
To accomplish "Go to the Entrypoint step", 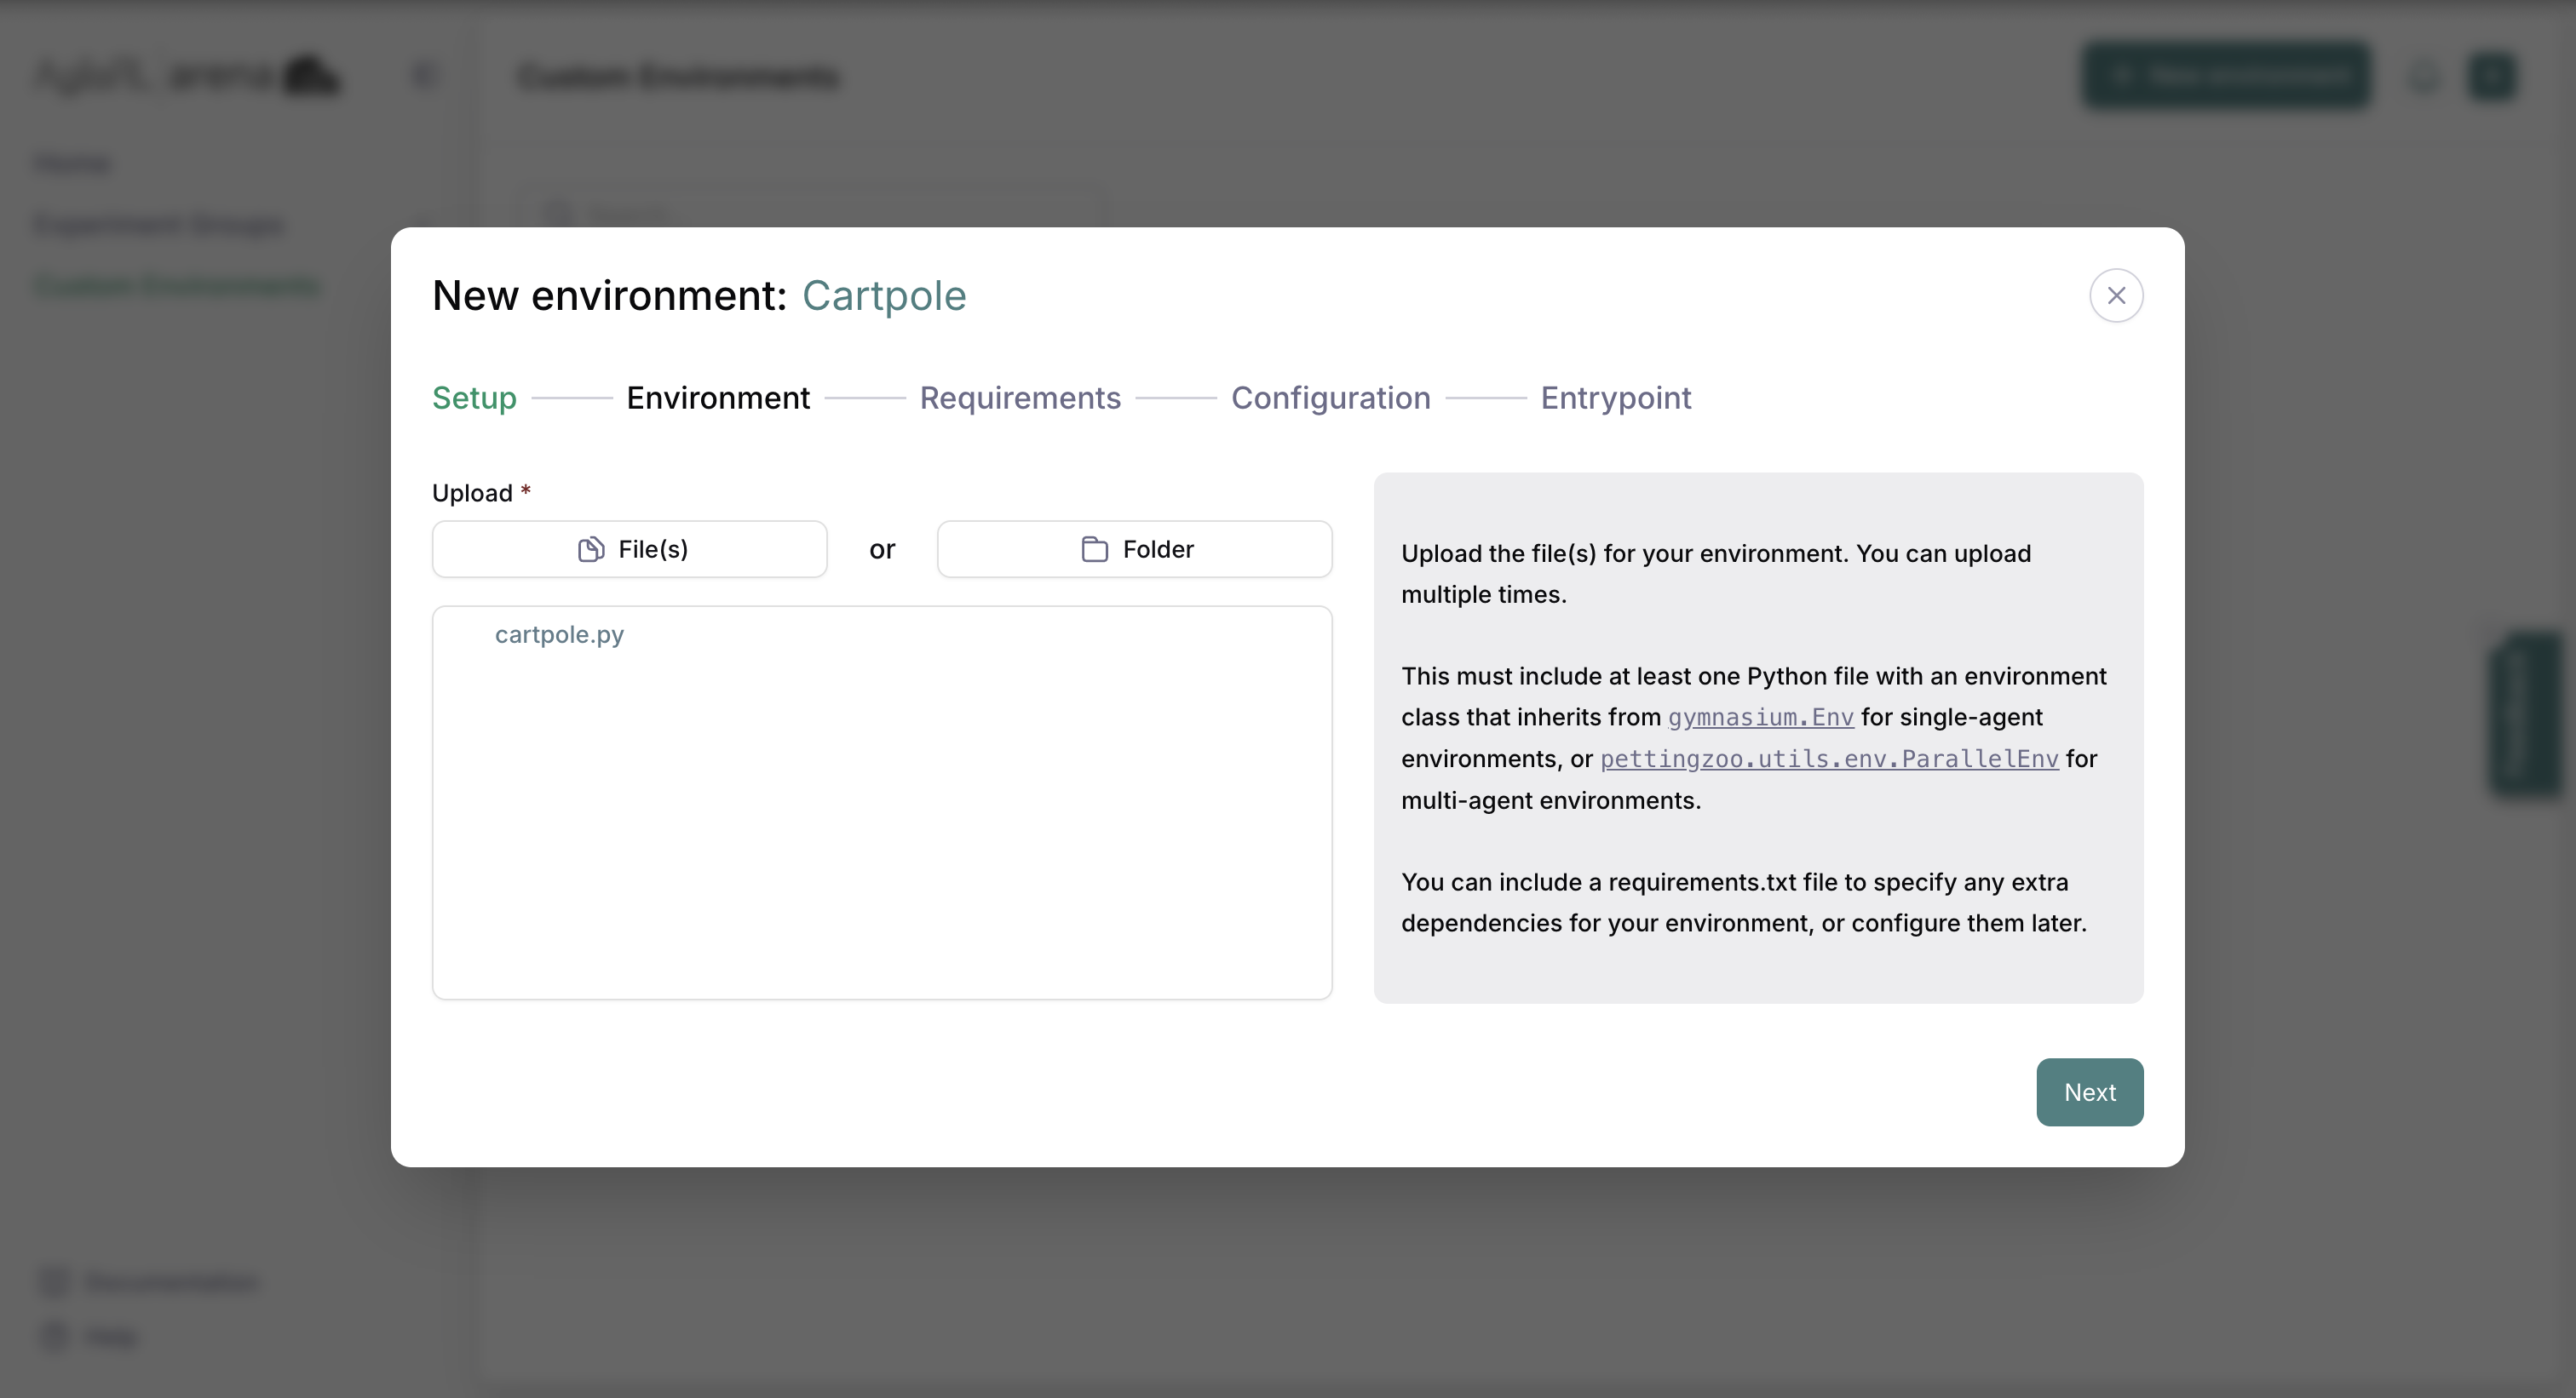I will [x=1616, y=398].
